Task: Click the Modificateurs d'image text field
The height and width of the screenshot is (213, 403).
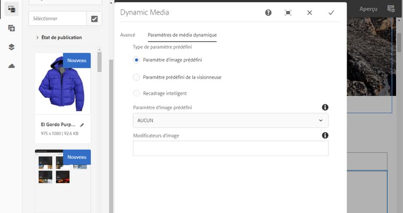Action: coord(231,148)
